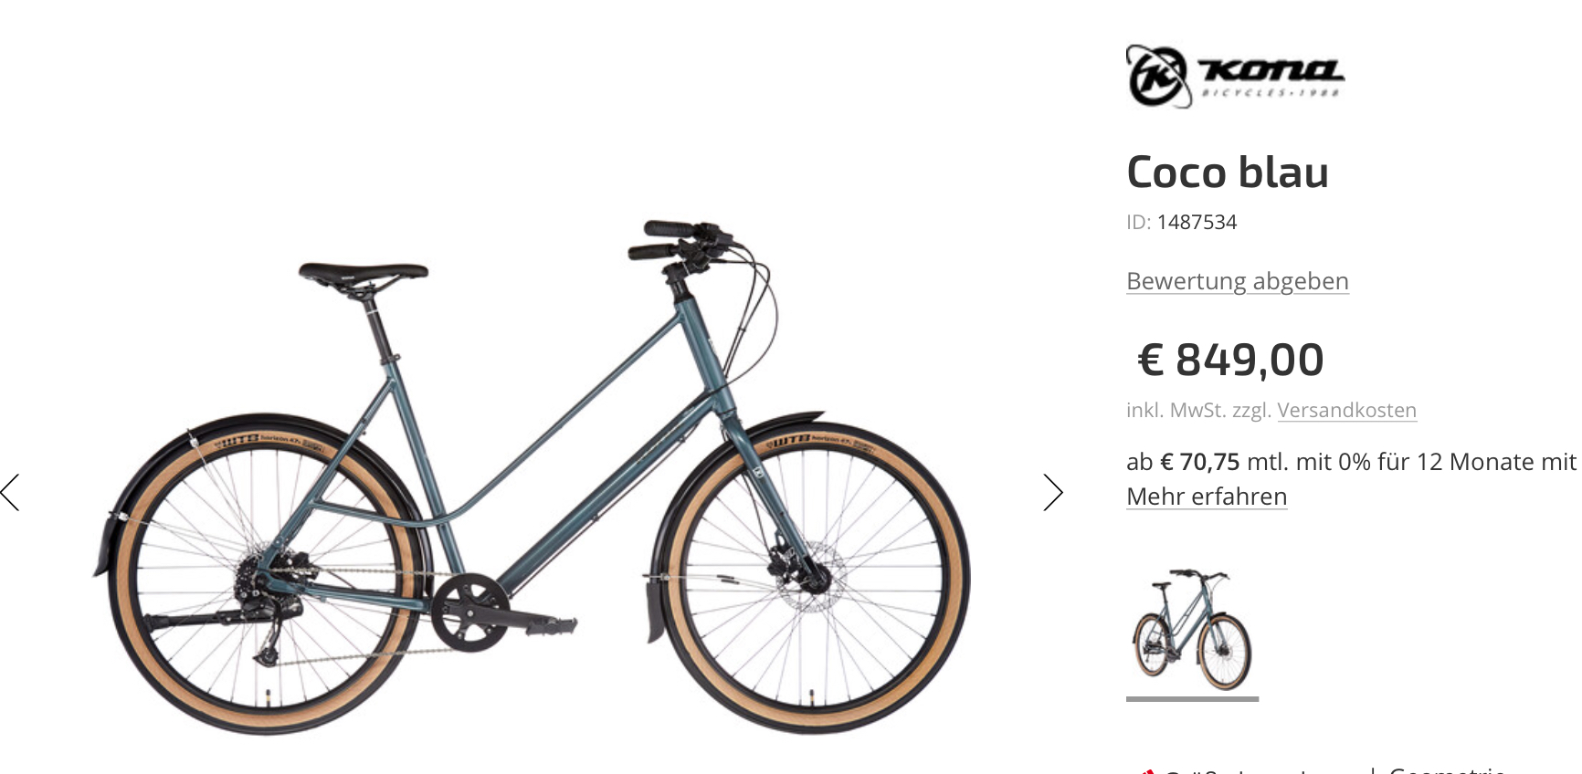The height and width of the screenshot is (774, 1582).
Task: Click the bike saddle in the photo
Action: (x=364, y=274)
